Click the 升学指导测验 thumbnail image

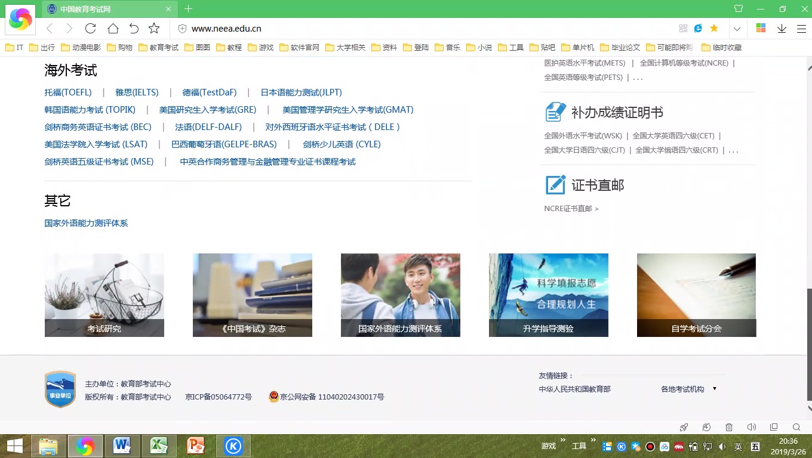[x=548, y=295]
